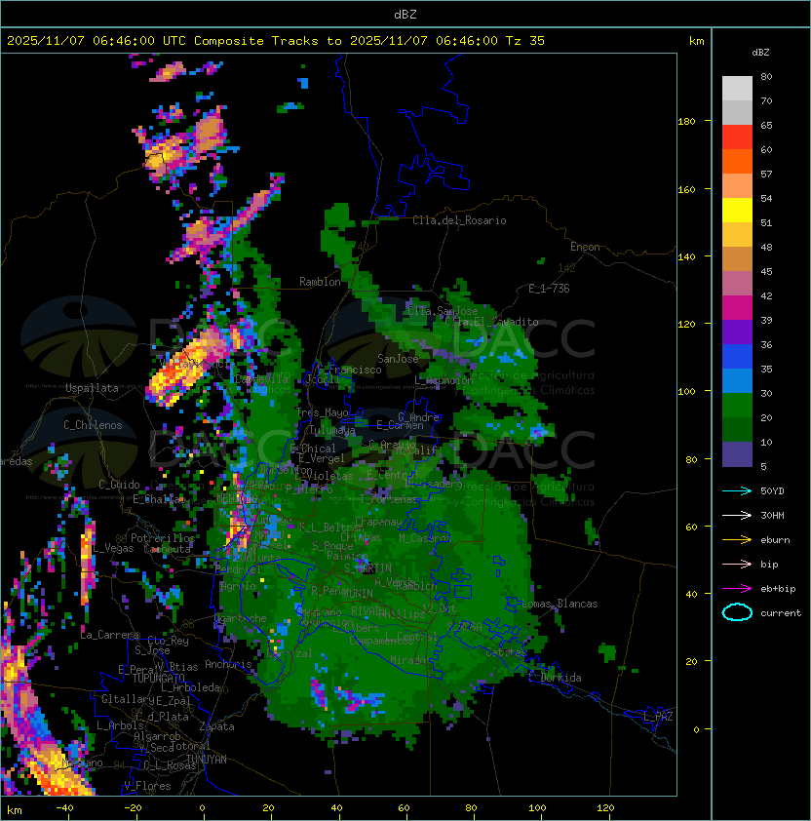Click the L_Vegas place label
The image size is (811, 821).
pos(114,548)
